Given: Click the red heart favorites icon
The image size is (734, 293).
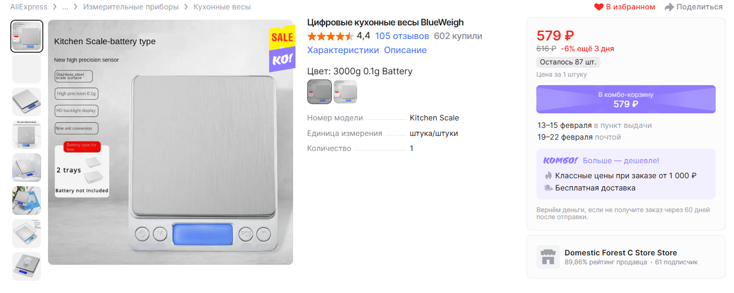Looking at the screenshot, I should tap(598, 7).
